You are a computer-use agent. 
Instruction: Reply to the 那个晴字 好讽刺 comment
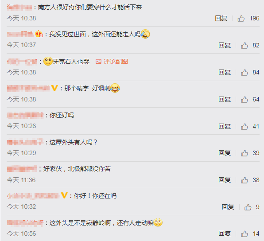pos(225,99)
